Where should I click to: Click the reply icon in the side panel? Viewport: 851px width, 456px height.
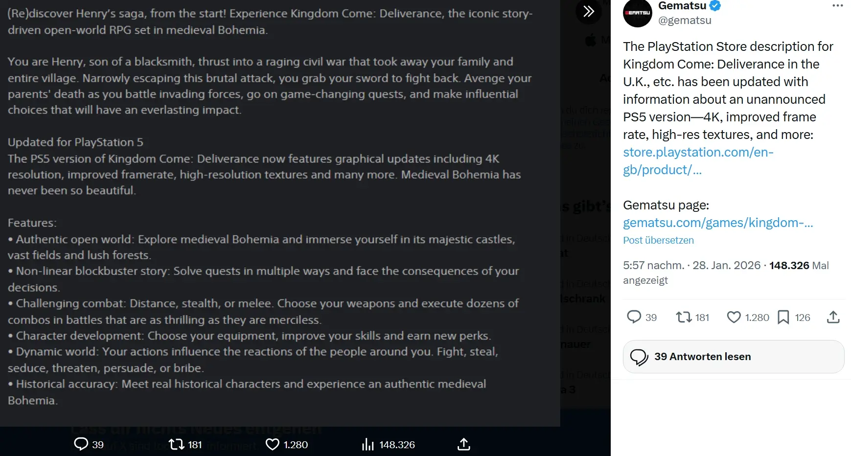click(x=634, y=317)
